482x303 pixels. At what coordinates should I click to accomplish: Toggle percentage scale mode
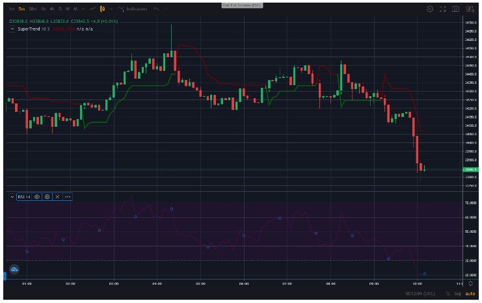point(448,294)
